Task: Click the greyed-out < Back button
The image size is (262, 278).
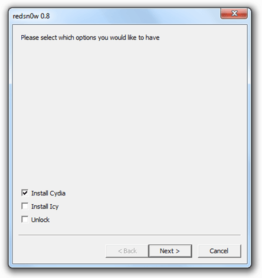Action: click(127, 251)
